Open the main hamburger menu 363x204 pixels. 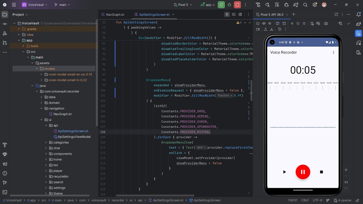click(14, 5)
